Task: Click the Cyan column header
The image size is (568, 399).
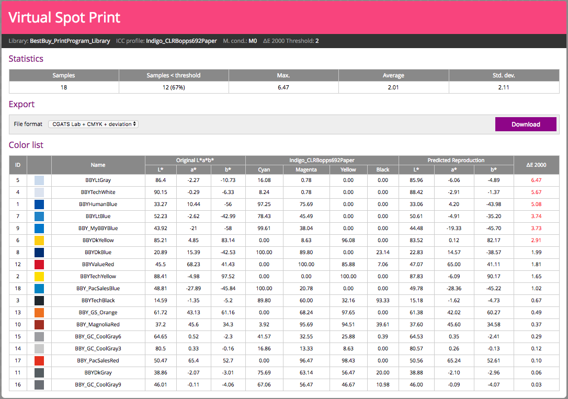Action: [x=264, y=170]
